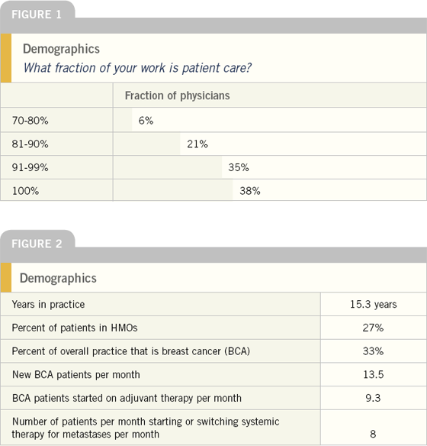
Task: Select the 70-80% row label
Action: [x=30, y=121]
